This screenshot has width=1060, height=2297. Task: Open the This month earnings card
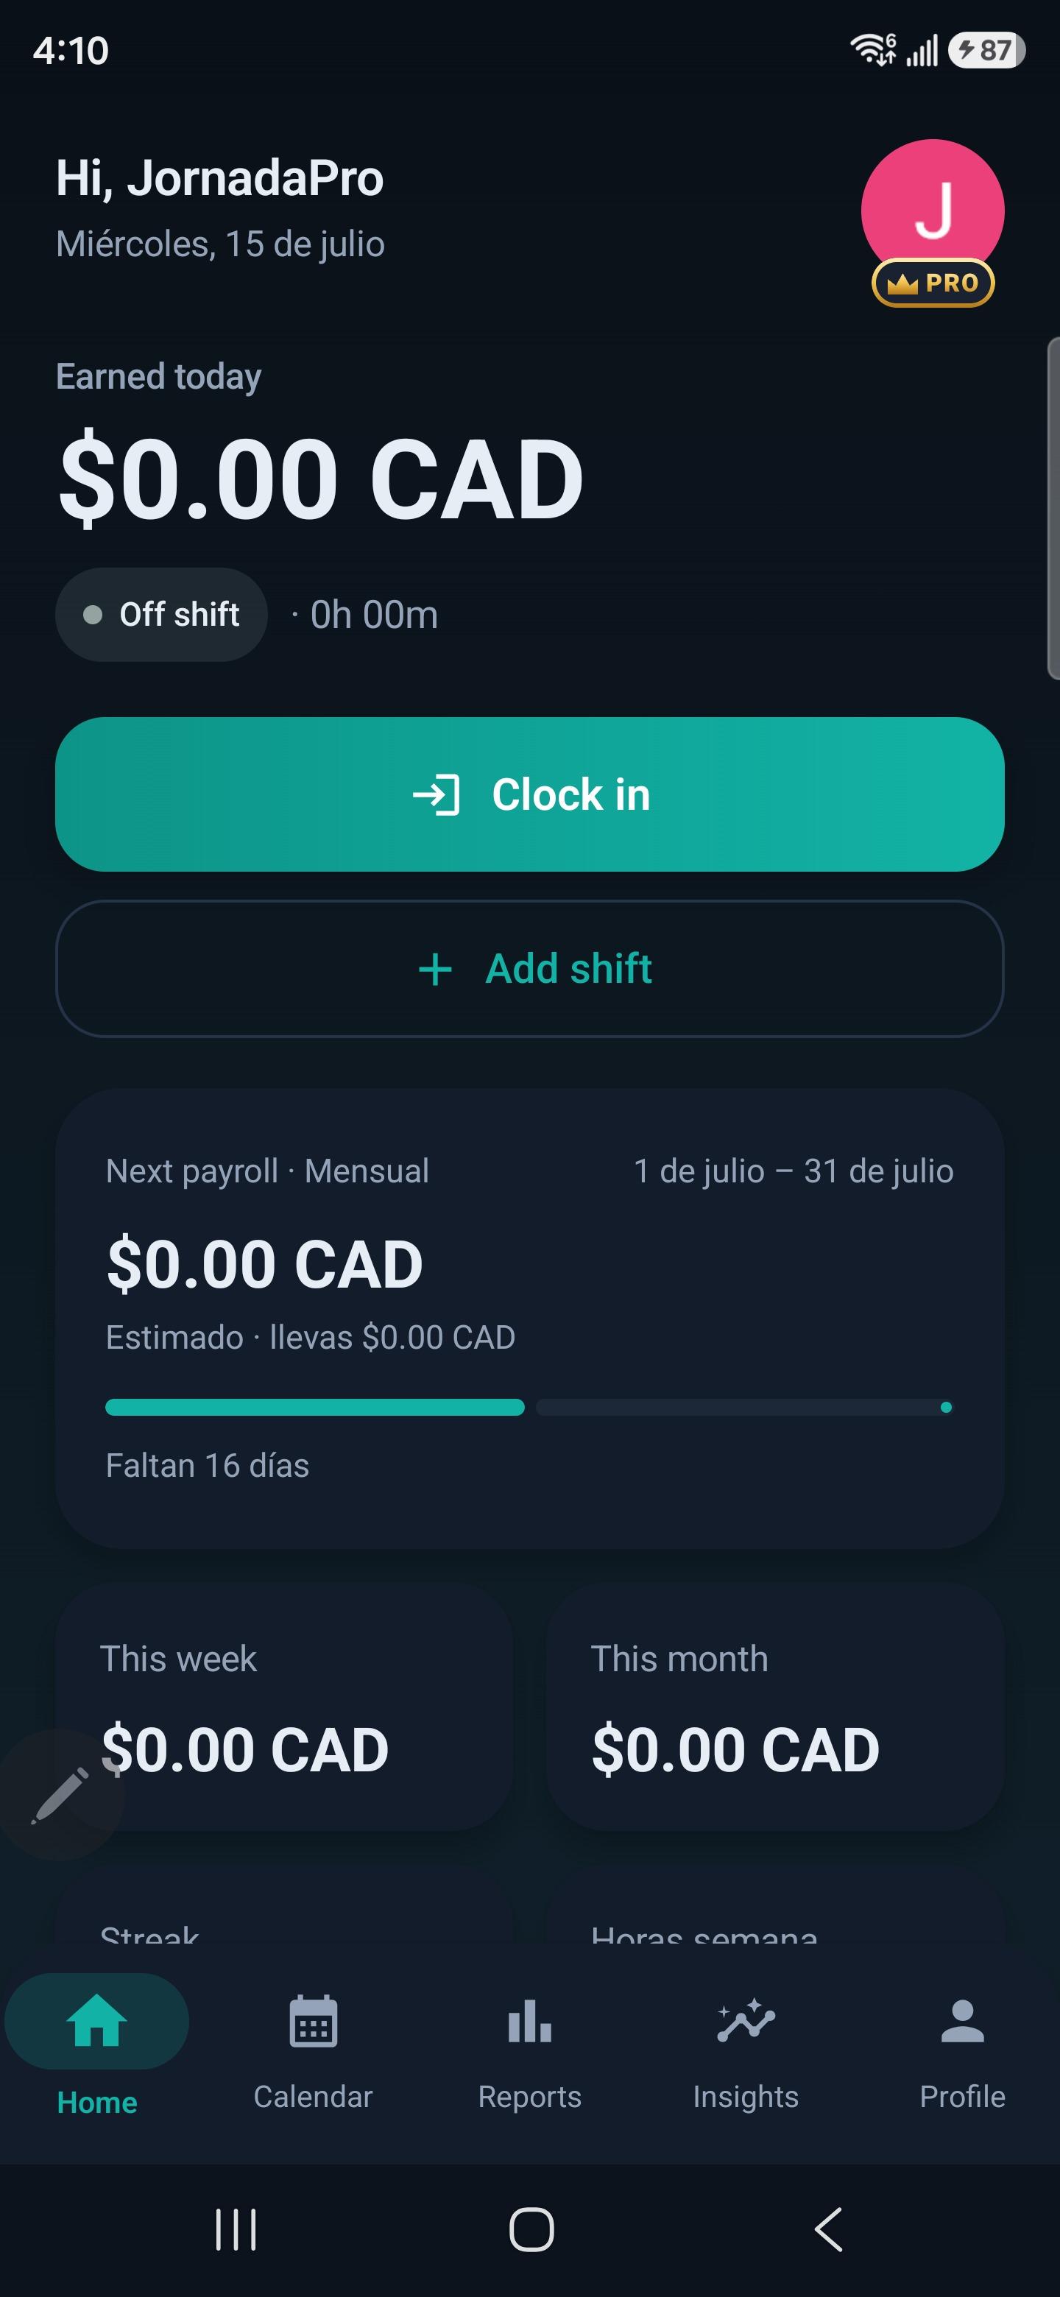click(776, 1707)
